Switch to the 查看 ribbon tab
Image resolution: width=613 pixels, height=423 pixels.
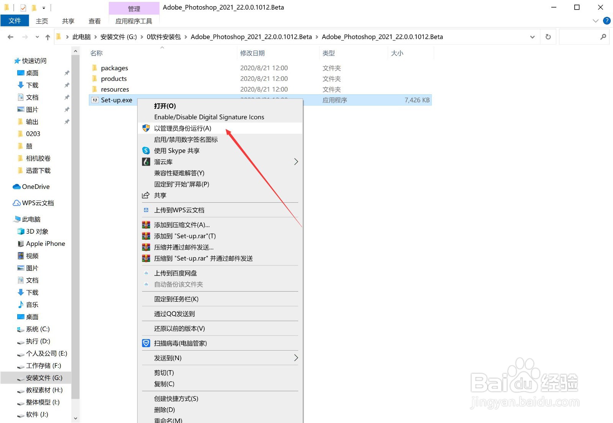pyautogui.click(x=95, y=21)
